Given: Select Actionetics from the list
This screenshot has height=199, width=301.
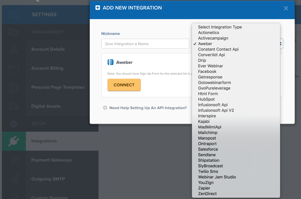Looking at the screenshot, I should [x=236, y=33].
